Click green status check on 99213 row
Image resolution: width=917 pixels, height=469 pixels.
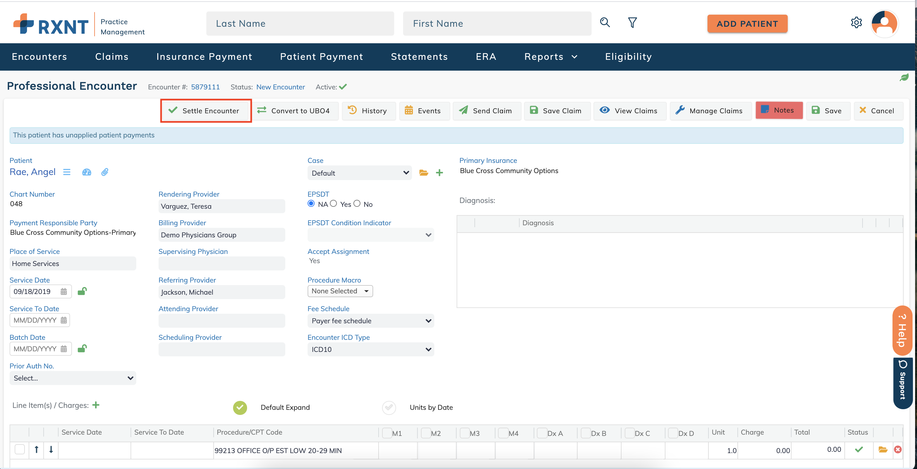859,450
